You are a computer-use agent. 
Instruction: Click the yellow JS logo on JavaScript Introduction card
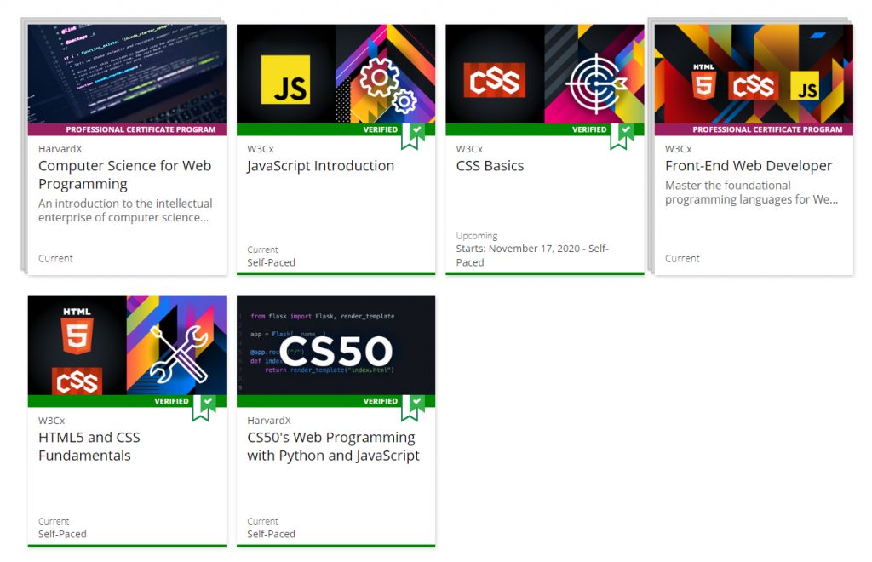(285, 79)
